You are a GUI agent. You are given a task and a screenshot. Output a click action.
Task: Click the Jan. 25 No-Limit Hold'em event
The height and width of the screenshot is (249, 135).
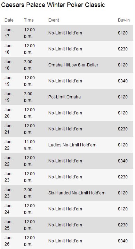pos(65,225)
